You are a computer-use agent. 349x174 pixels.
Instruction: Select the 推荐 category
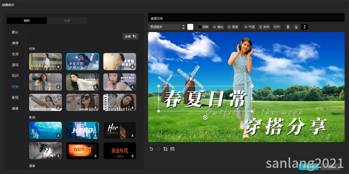(x=15, y=43)
